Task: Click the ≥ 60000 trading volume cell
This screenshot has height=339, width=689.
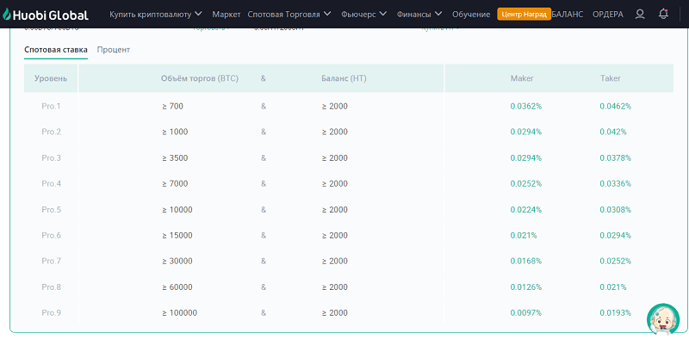Action: (x=177, y=287)
